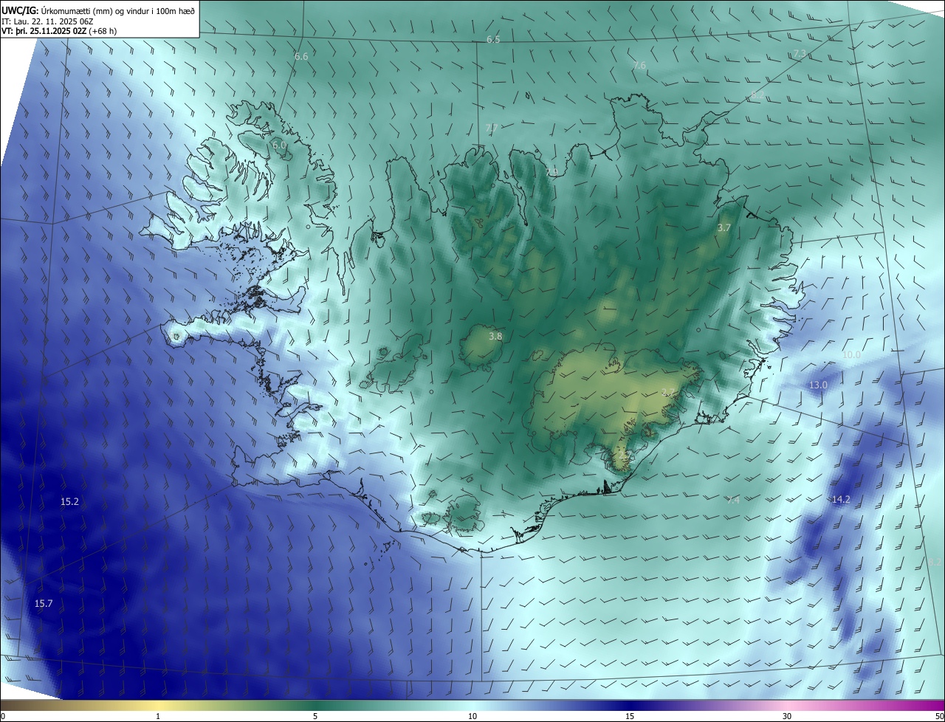Click the 6.0 value over the Westfjords
The width and height of the screenshot is (945, 722).
point(279,145)
